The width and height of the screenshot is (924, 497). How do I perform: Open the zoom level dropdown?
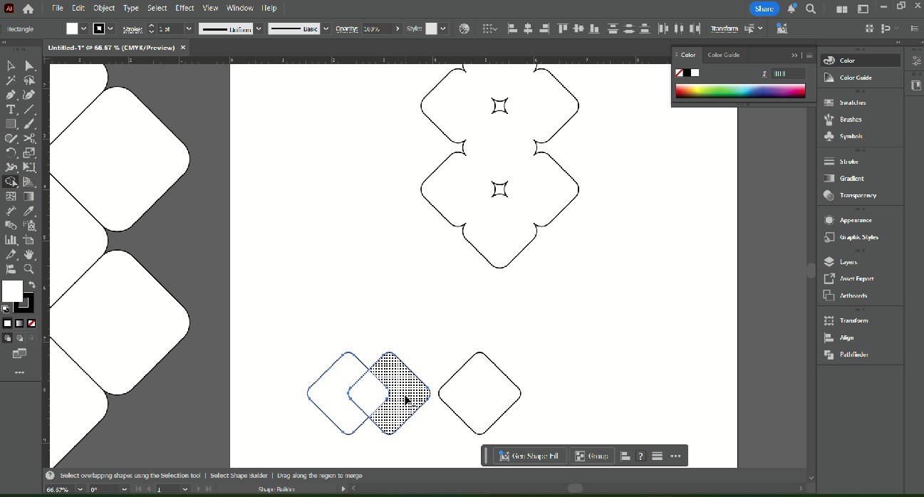[80, 490]
